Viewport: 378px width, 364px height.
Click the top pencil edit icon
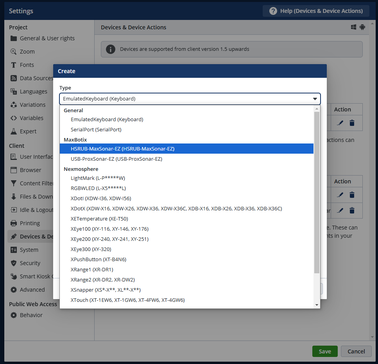click(340, 123)
